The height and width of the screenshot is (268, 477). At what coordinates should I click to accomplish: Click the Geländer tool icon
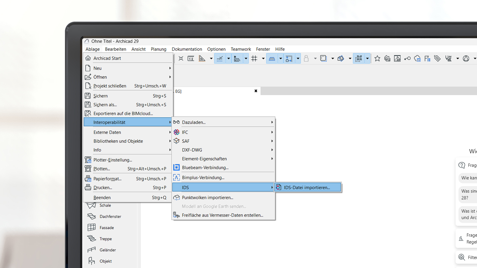click(91, 250)
